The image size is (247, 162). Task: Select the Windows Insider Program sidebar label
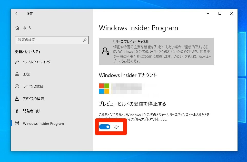(x=43, y=123)
